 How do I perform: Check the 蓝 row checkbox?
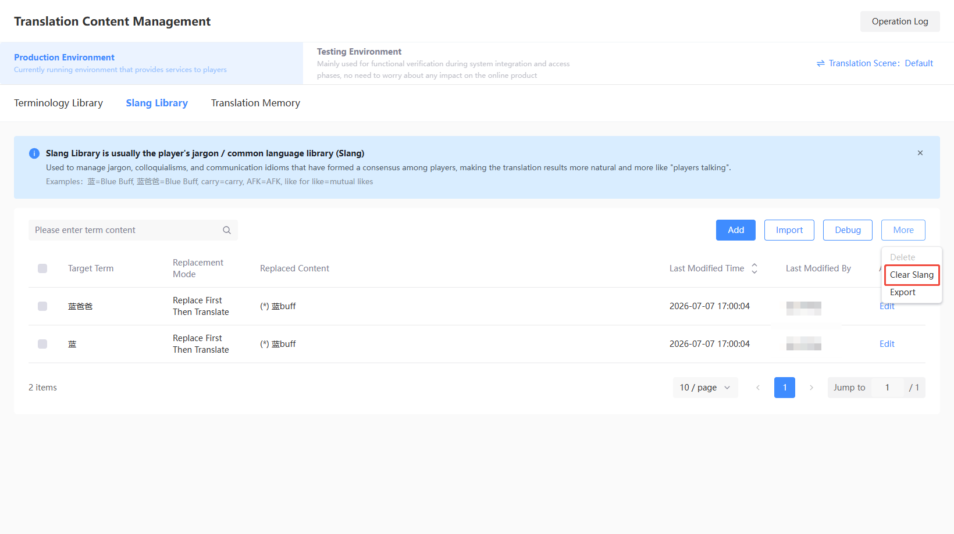click(x=42, y=344)
